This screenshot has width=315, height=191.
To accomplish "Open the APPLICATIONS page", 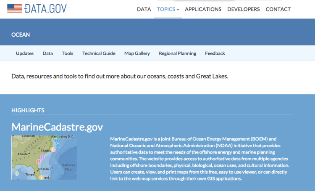I will pyautogui.click(x=203, y=9).
